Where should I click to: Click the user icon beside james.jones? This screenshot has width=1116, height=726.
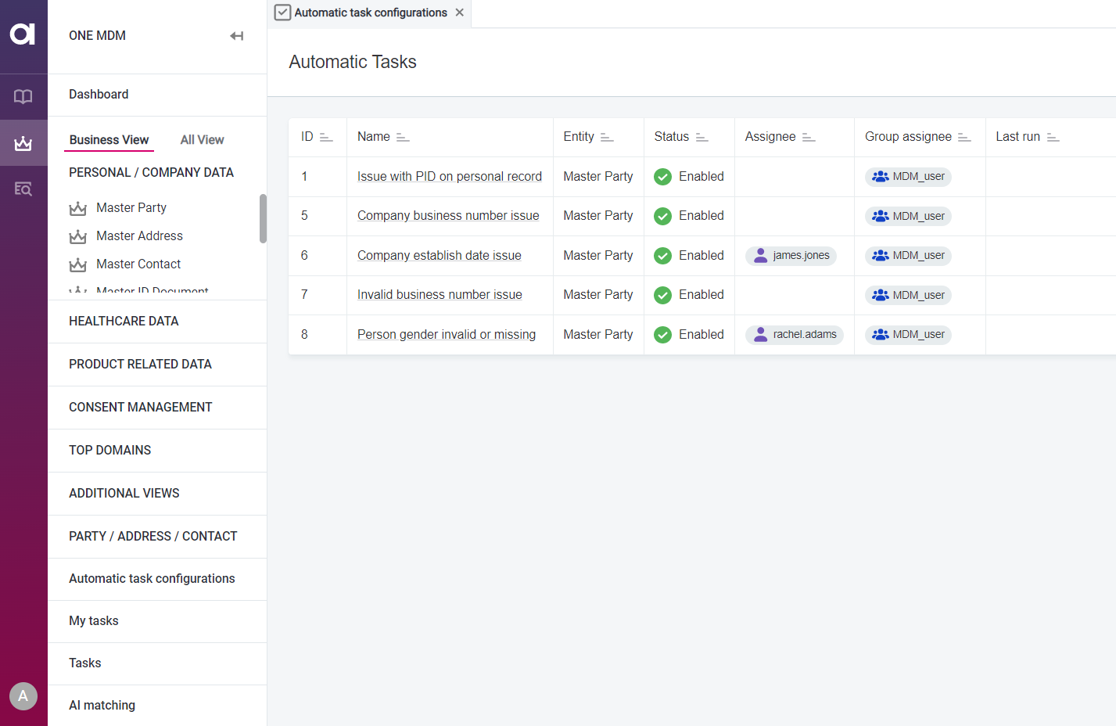click(760, 256)
